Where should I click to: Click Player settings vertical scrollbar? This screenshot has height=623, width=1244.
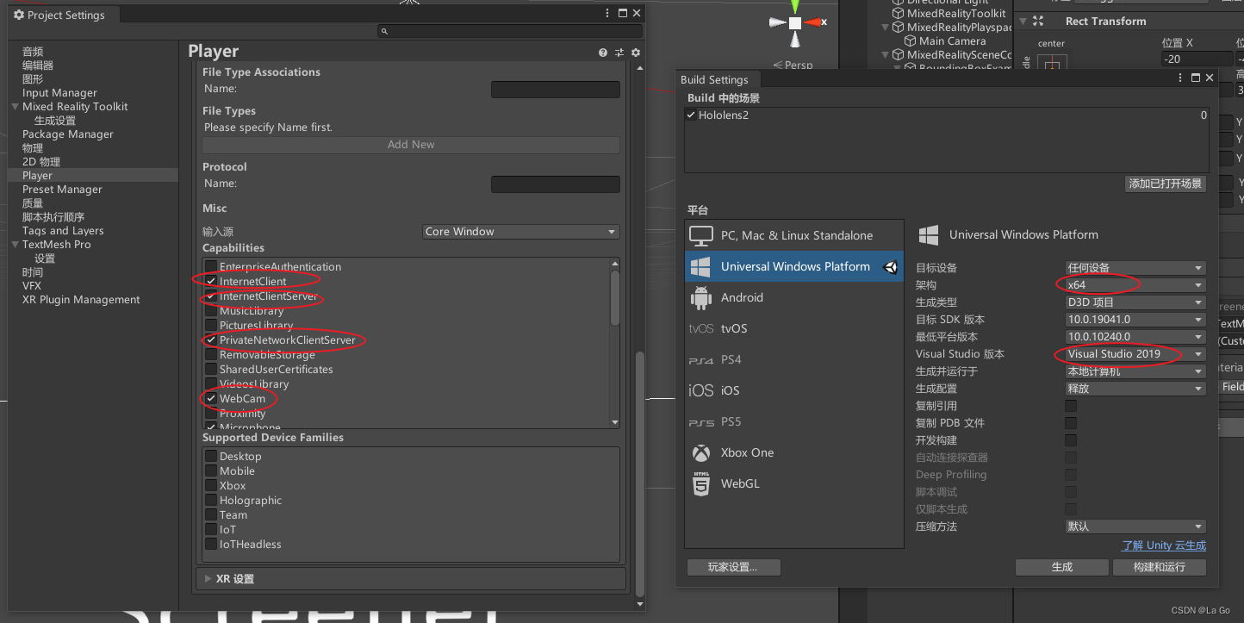click(x=638, y=474)
